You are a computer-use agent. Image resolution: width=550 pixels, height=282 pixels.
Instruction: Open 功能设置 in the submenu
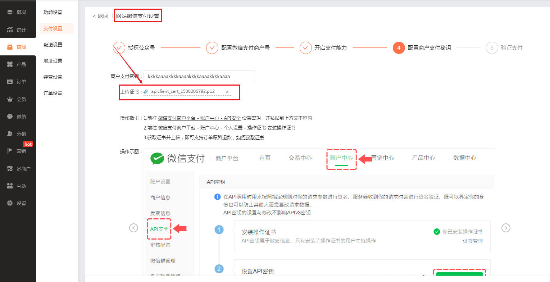click(x=53, y=12)
